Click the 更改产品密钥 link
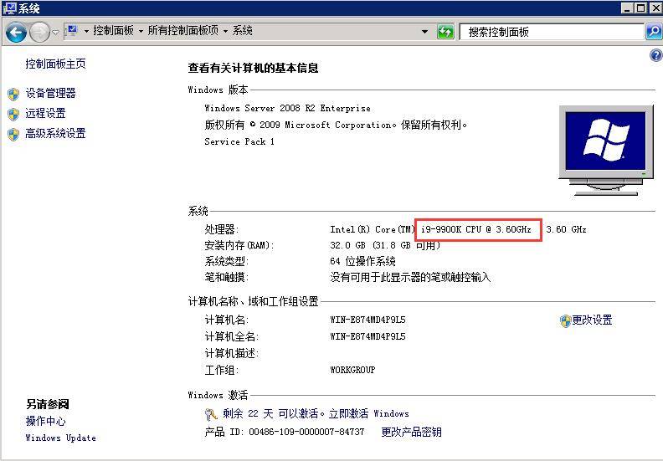 pyautogui.click(x=411, y=432)
